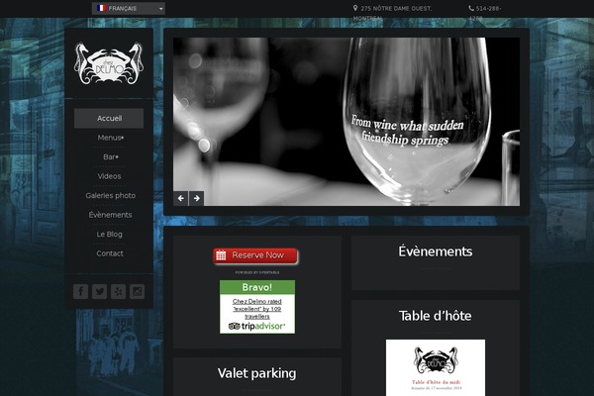Show next slide in slideshow
Viewport: 594px width, 396px height.
click(197, 198)
